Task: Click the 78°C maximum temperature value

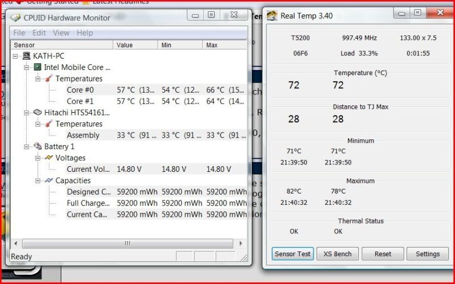Action: pos(338,191)
